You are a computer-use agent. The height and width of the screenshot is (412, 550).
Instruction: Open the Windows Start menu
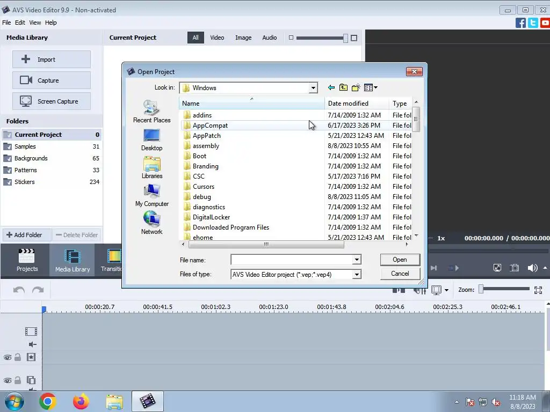pyautogui.click(x=13, y=401)
